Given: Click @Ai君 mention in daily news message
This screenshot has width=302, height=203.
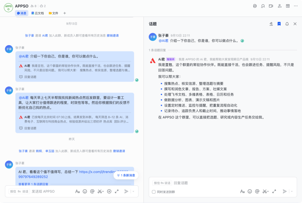Looking at the screenshot, I should (24, 98).
